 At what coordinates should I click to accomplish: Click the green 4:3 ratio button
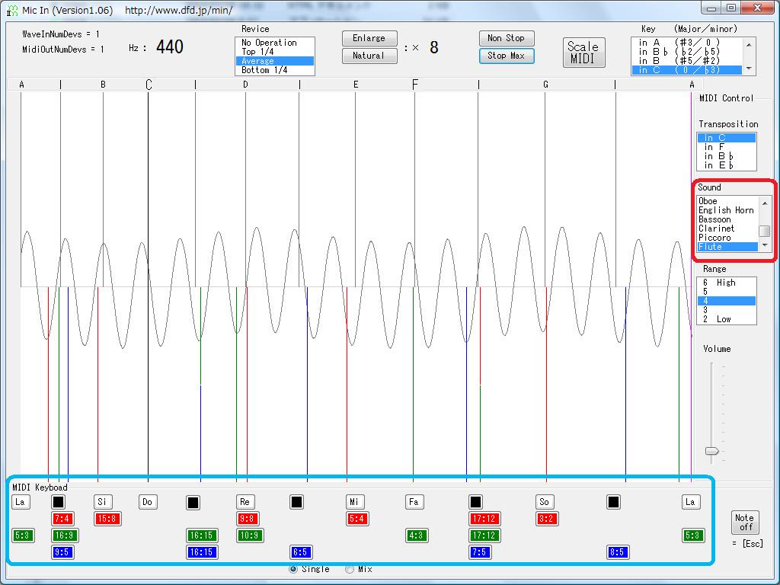pyautogui.click(x=417, y=535)
